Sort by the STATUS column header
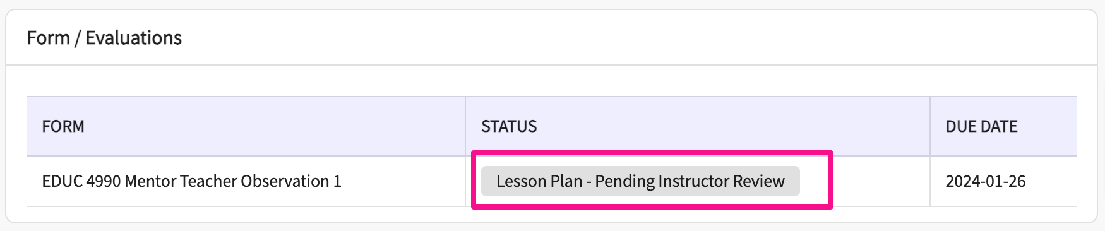This screenshot has width=1105, height=231. pos(509,126)
